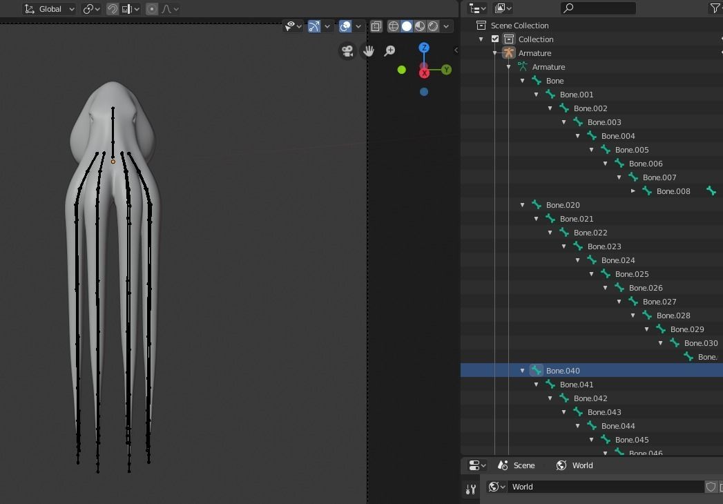The width and height of the screenshot is (723, 504).
Task: Browse world data dropdown icon
Action: click(x=497, y=487)
